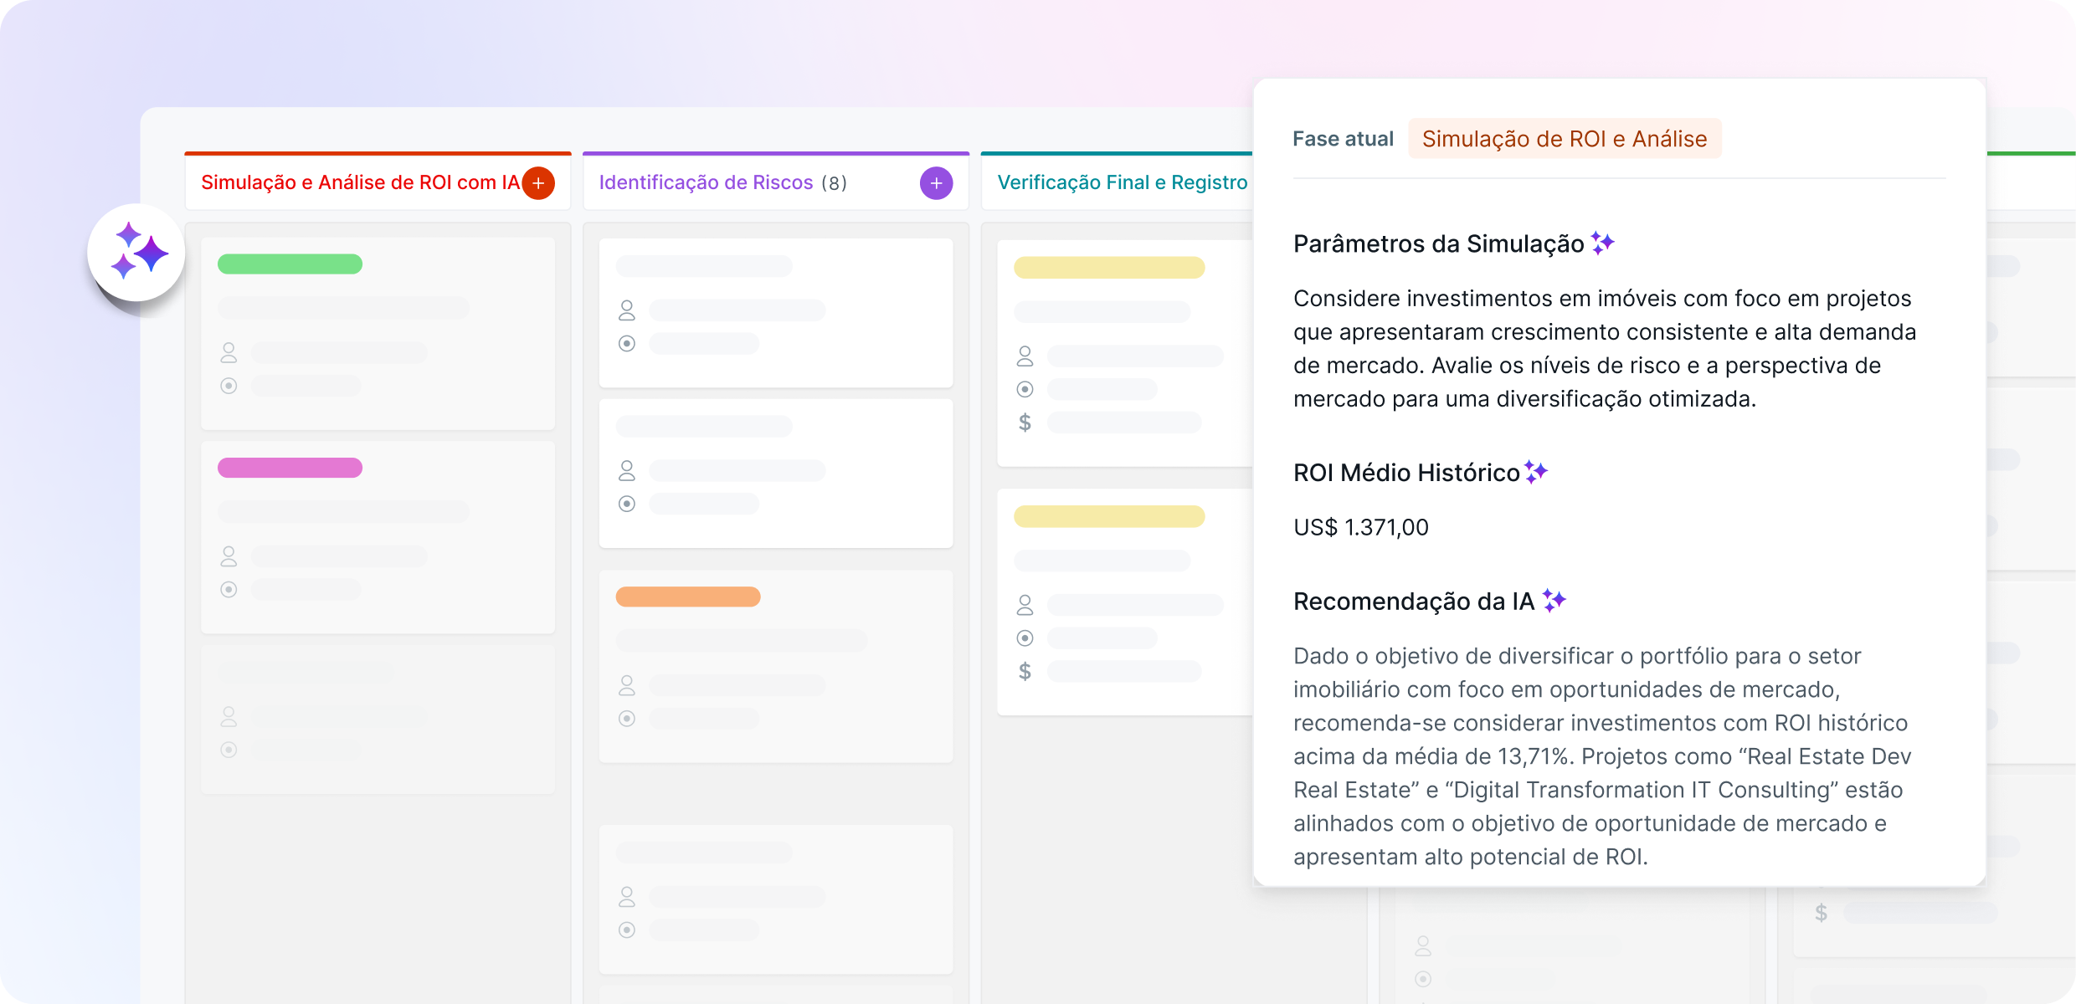Click dollar icon on first yellow-label card
Screen dimensions: 2076x1004
1025,423
